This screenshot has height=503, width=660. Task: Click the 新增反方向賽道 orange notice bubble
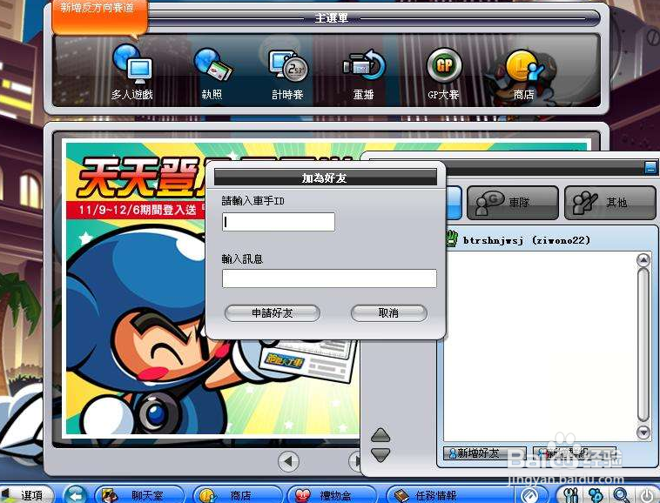tap(99, 17)
